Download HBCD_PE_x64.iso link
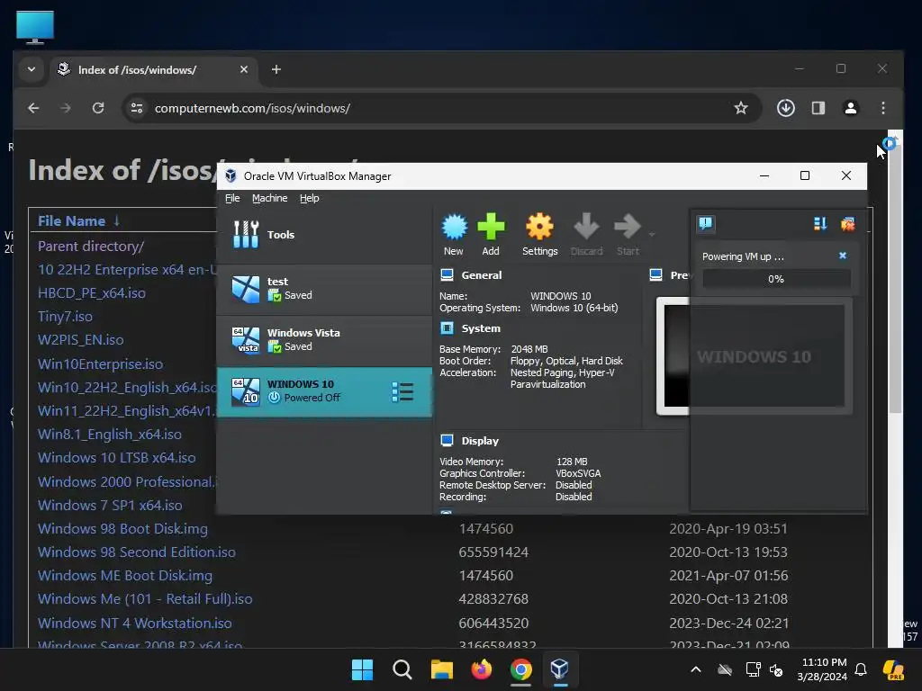The height and width of the screenshot is (691, 922). pos(92,293)
